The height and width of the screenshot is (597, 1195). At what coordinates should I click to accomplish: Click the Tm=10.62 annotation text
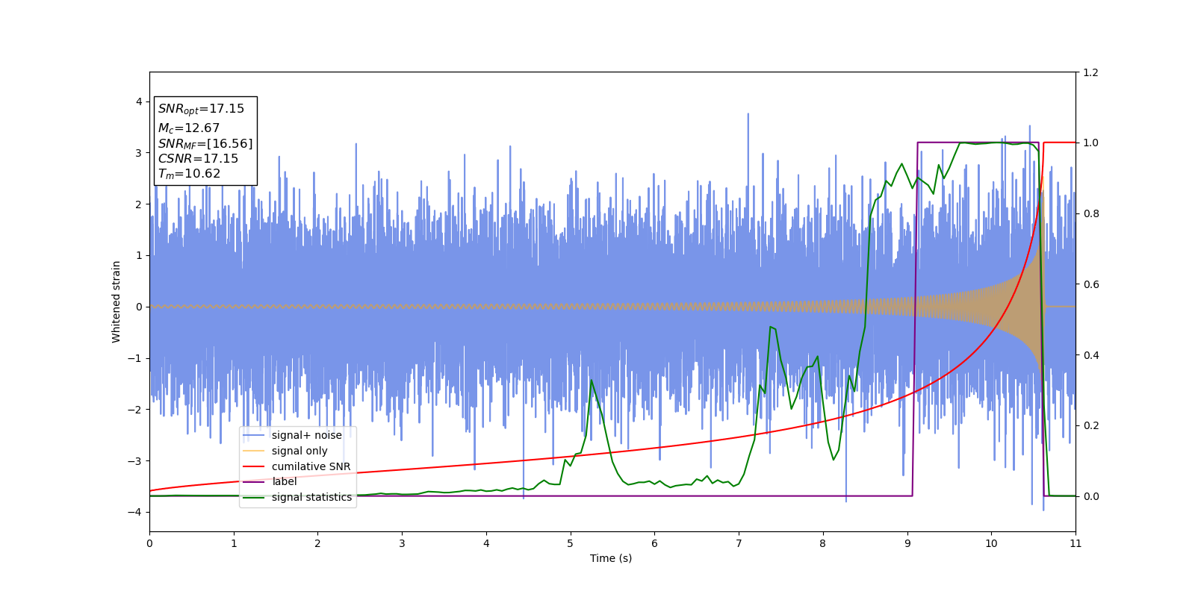click(x=189, y=174)
